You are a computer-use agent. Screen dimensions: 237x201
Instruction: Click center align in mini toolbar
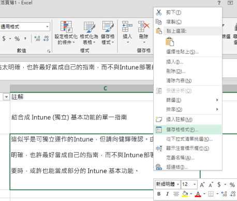click(x=176, y=194)
